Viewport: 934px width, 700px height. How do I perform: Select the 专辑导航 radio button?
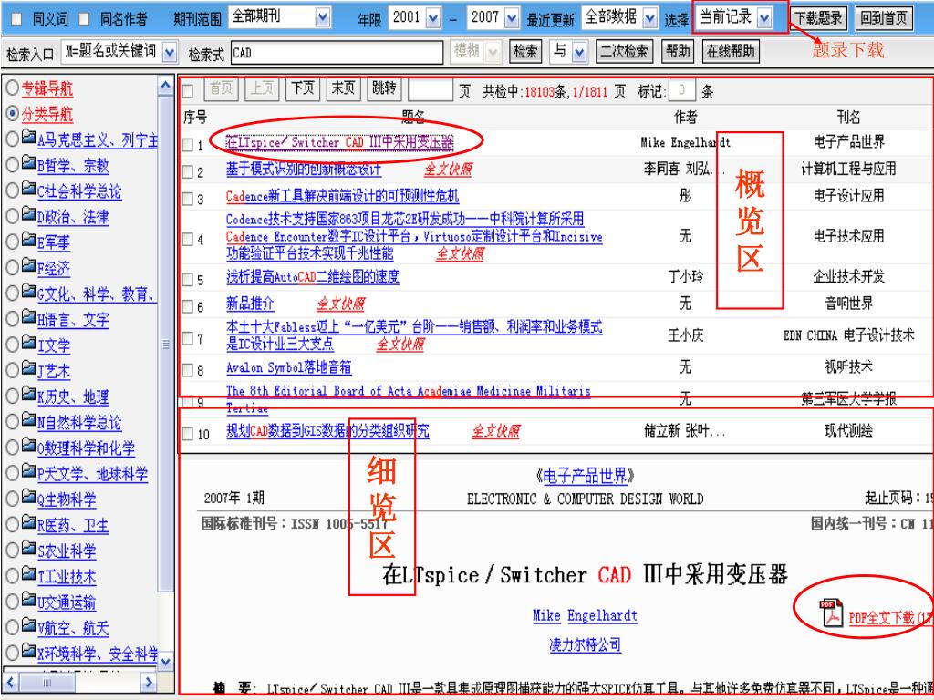(x=12, y=88)
